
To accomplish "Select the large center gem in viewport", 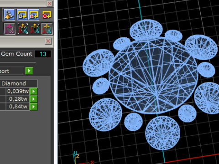I will (x=154, y=76).
